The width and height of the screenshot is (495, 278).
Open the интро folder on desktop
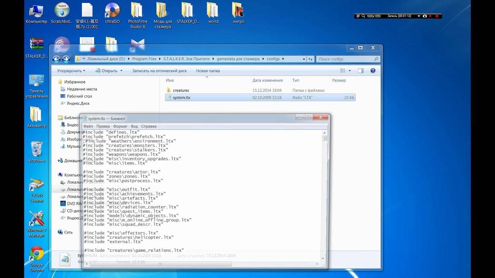pyautogui.click(x=239, y=13)
